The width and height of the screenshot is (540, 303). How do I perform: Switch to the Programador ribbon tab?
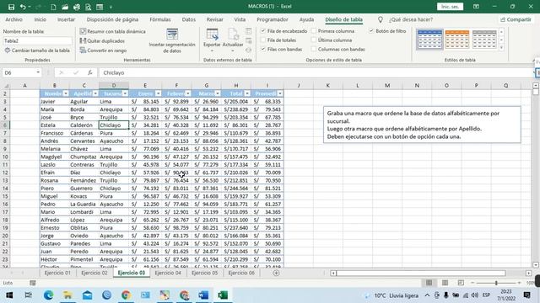click(272, 19)
